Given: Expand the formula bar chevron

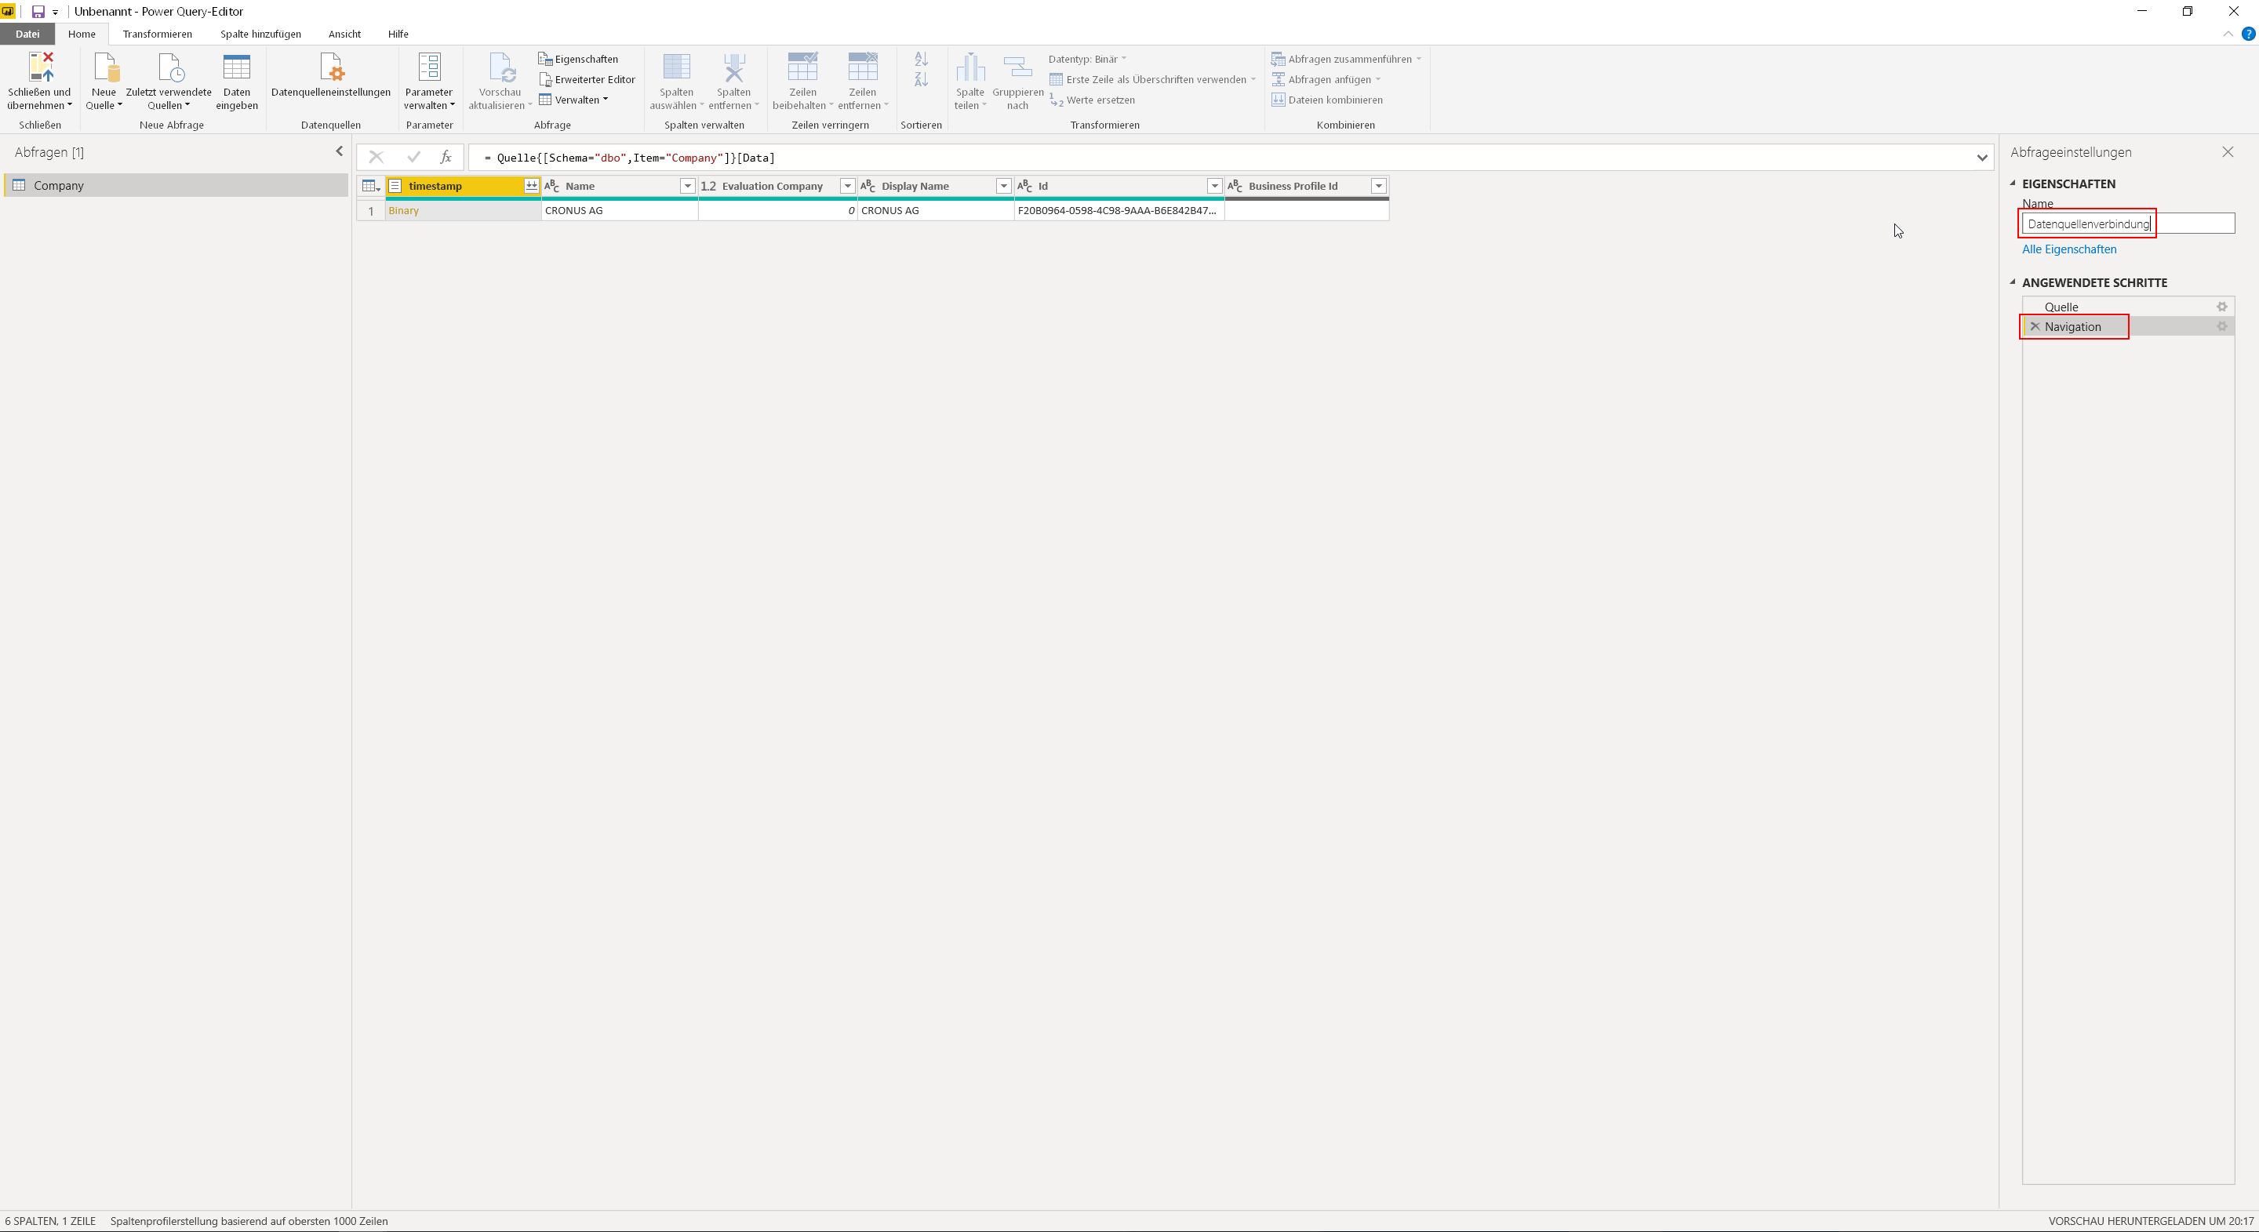Looking at the screenshot, I should click(x=1982, y=158).
